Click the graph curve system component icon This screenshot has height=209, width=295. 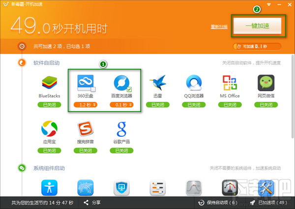(194, 187)
